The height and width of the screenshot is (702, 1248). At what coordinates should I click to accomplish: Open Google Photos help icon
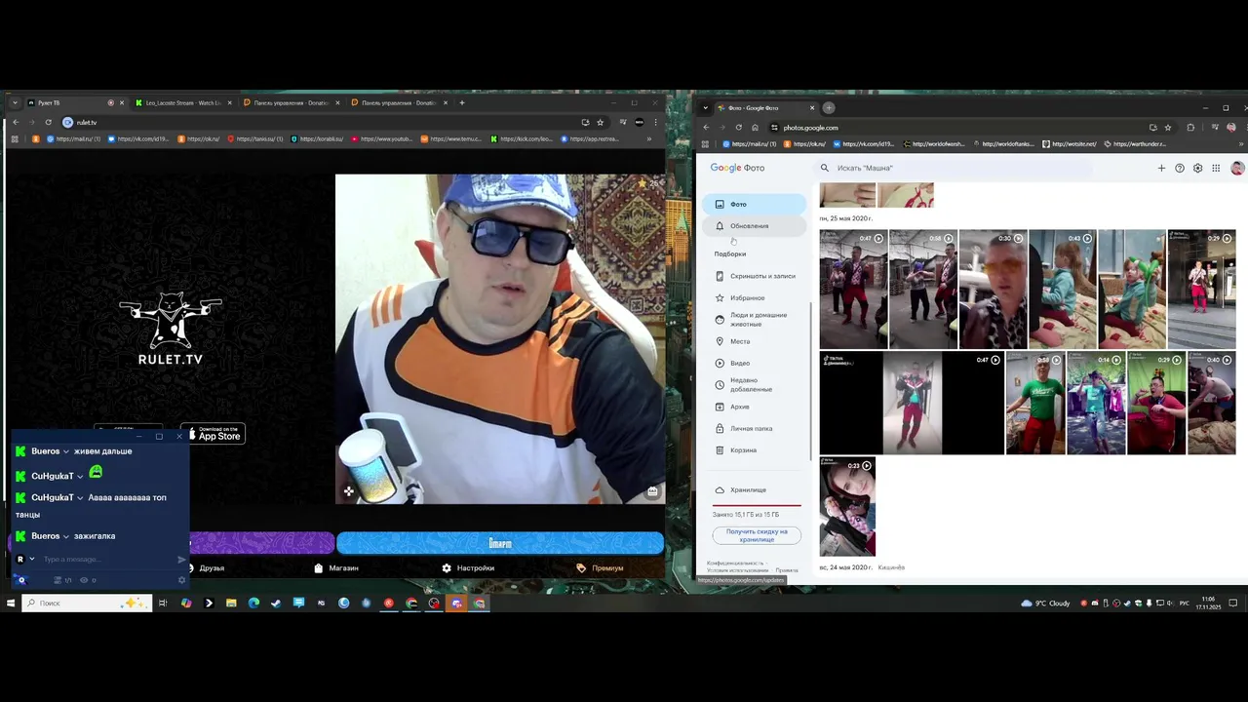coord(1180,168)
